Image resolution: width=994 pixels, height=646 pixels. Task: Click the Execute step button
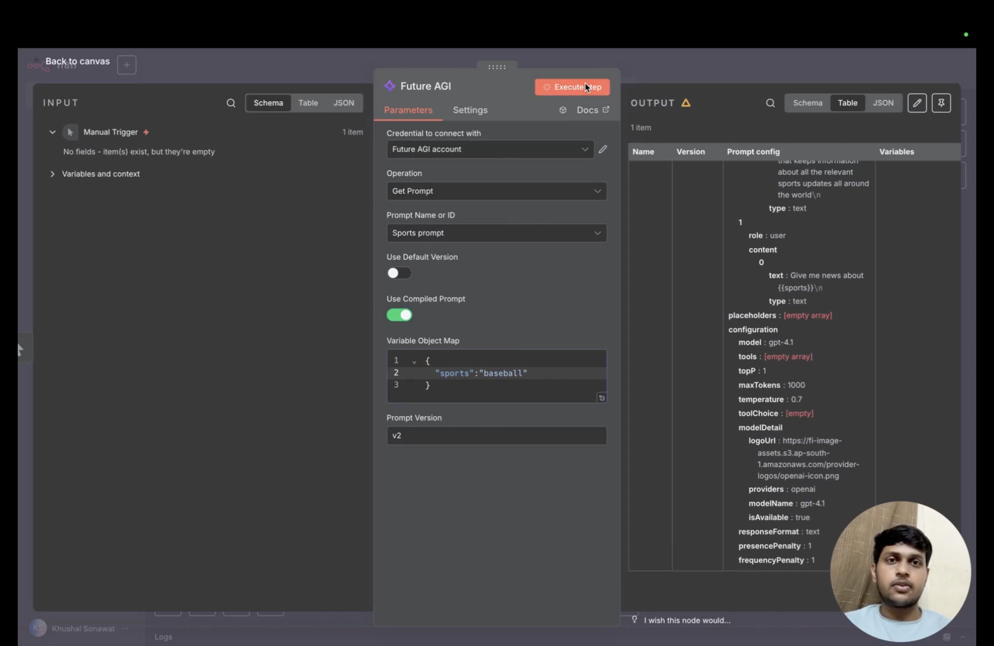point(572,87)
